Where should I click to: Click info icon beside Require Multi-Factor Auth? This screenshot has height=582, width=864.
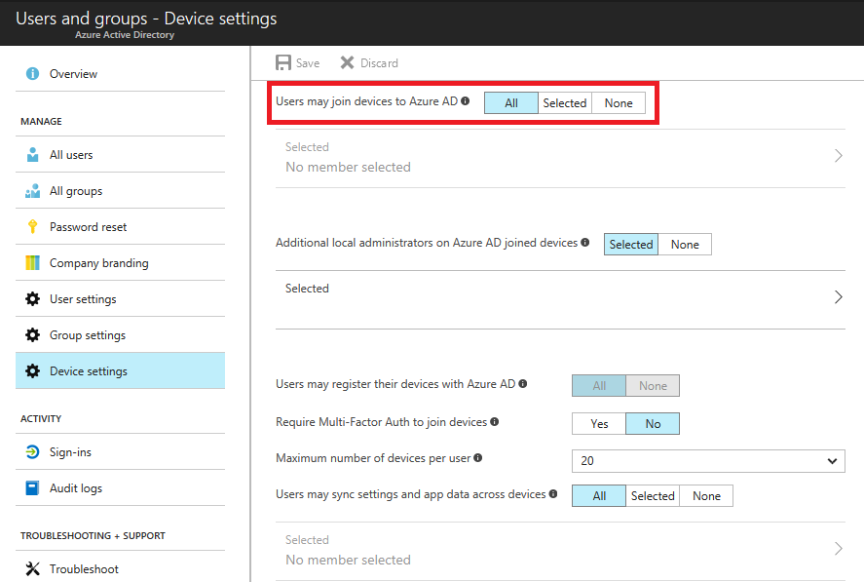click(x=495, y=422)
